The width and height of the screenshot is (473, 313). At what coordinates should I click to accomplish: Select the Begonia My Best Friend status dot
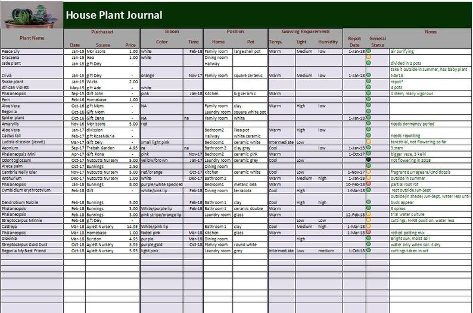coord(368,251)
